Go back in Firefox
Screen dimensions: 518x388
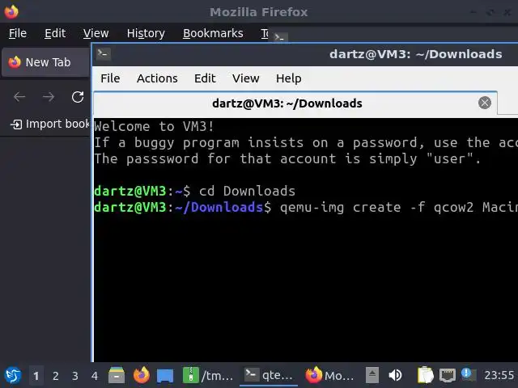[x=19, y=97]
